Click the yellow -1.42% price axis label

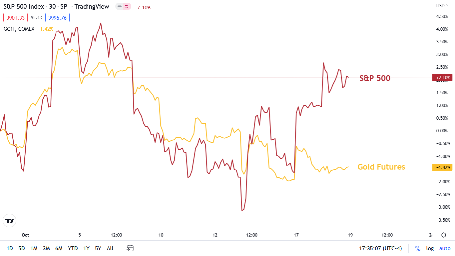442,167
